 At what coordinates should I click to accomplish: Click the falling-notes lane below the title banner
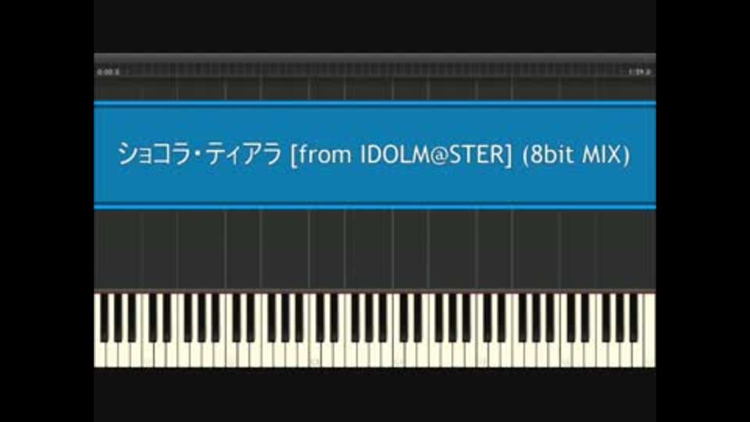[375, 250]
